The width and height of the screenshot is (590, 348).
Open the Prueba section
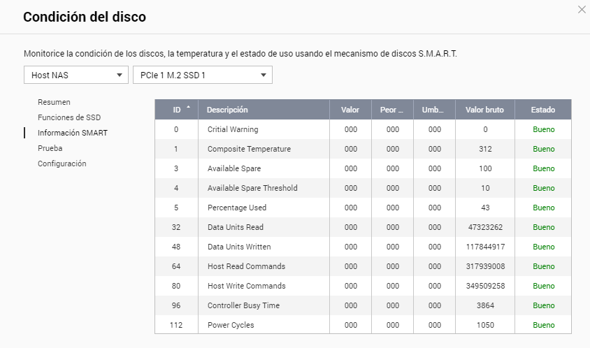(50, 148)
